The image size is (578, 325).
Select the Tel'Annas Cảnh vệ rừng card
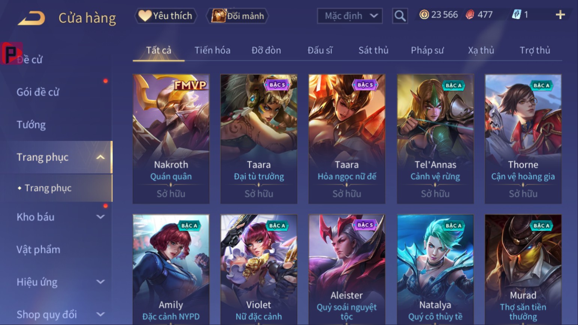pyautogui.click(x=435, y=139)
